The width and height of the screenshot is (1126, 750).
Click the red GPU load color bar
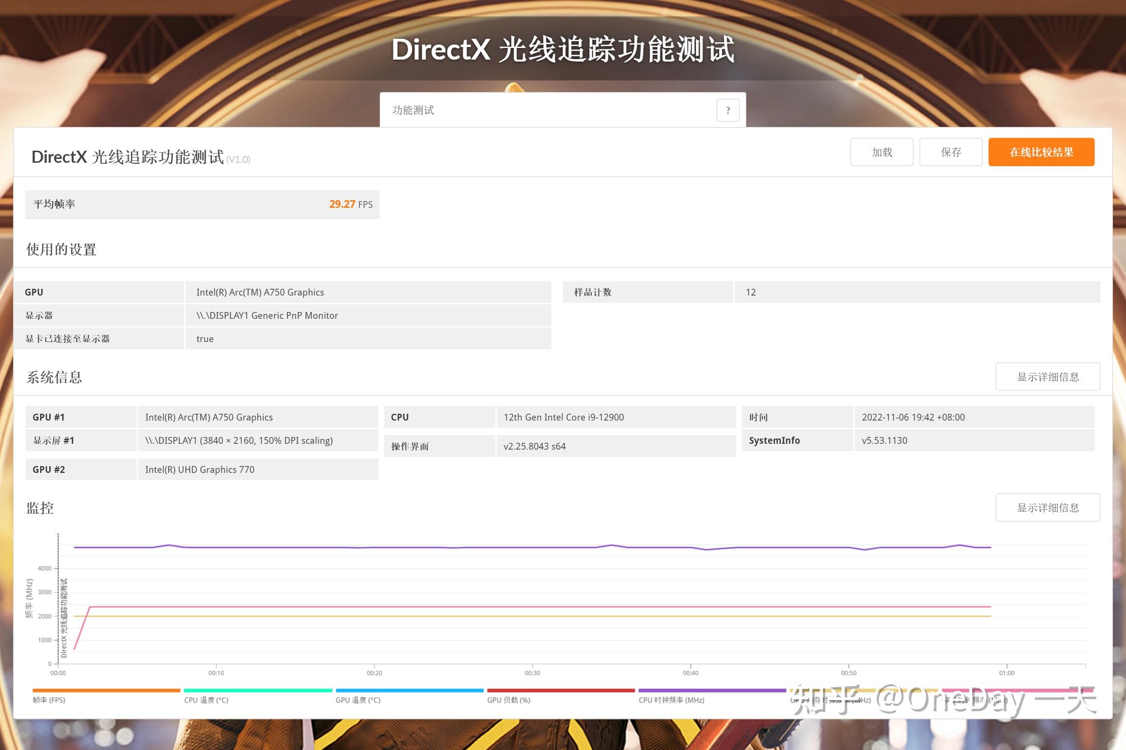pyautogui.click(x=561, y=690)
